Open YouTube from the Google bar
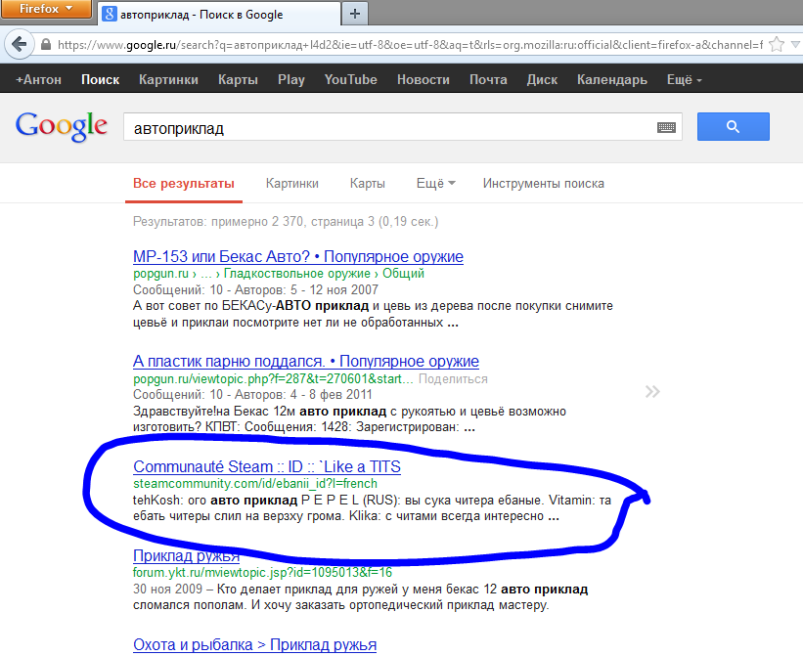The width and height of the screenshot is (803, 656). click(x=351, y=80)
